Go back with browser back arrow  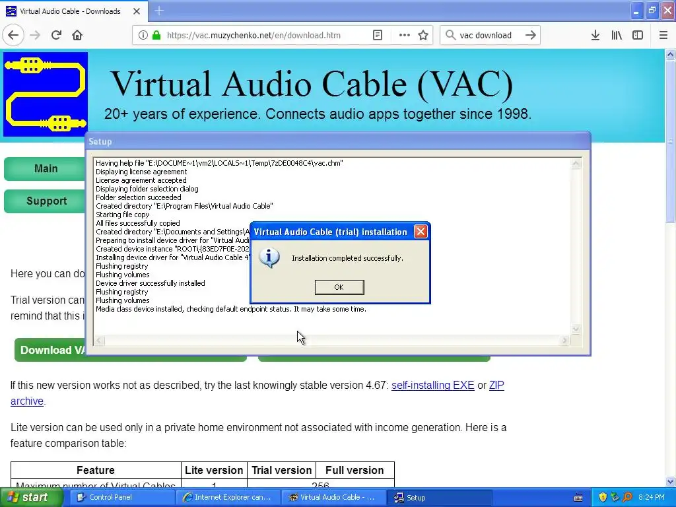(13, 36)
